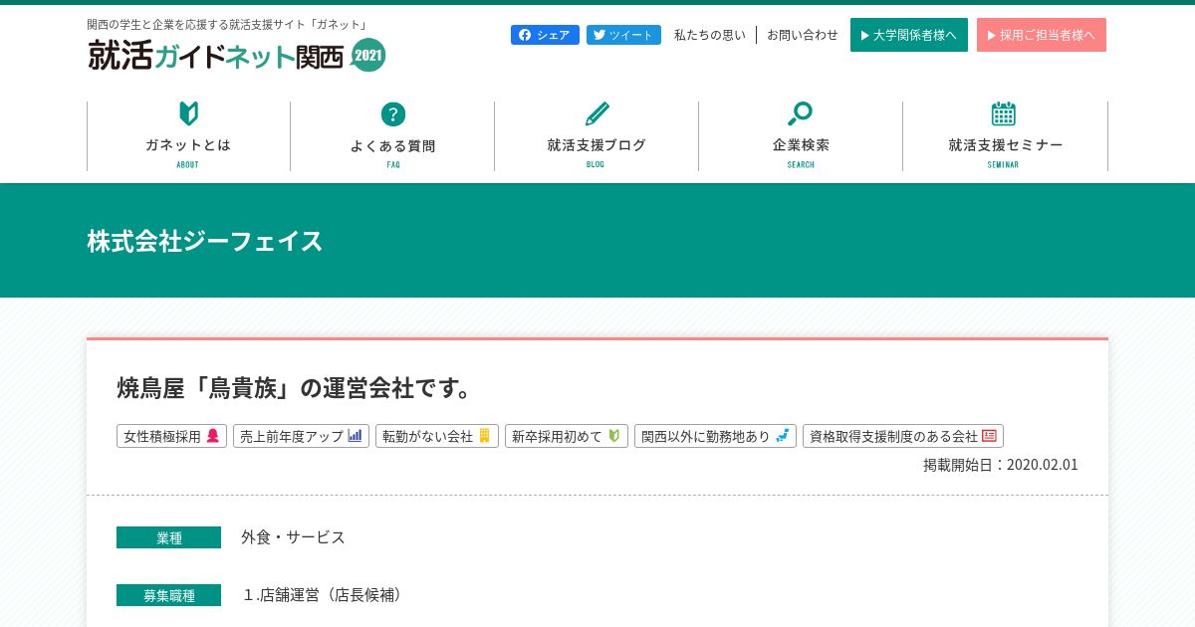The image size is (1195, 627).
Task: Click the female silhouette icon in 女性積極採用 tag
Action: click(x=212, y=436)
